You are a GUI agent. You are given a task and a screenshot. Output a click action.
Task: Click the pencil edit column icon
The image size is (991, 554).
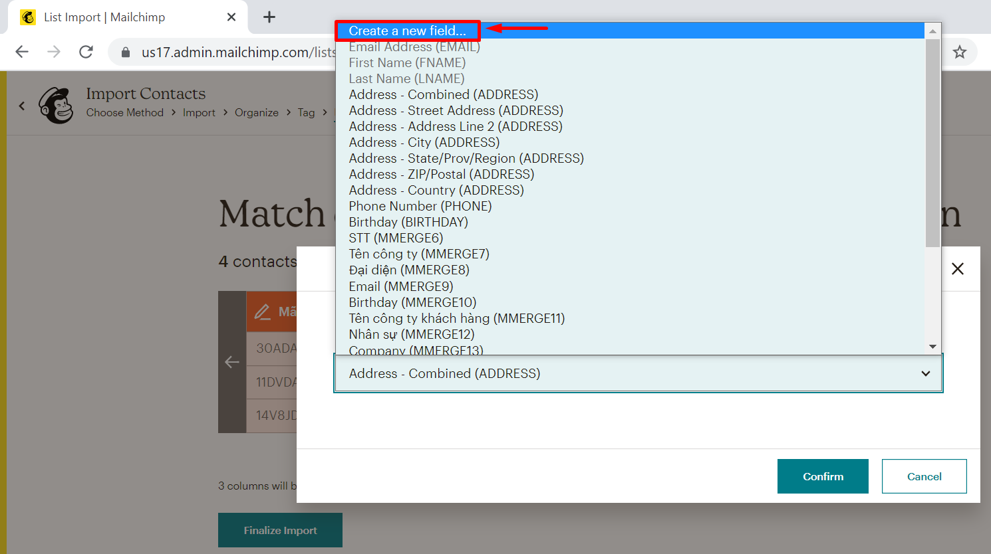pyautogui.click(x=263, y=312)
